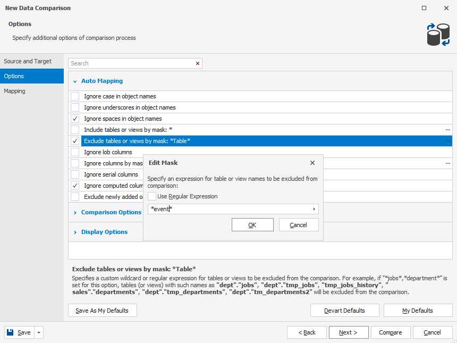
Task: Click Include tables or views by mask text
Action: pos(128,130)
